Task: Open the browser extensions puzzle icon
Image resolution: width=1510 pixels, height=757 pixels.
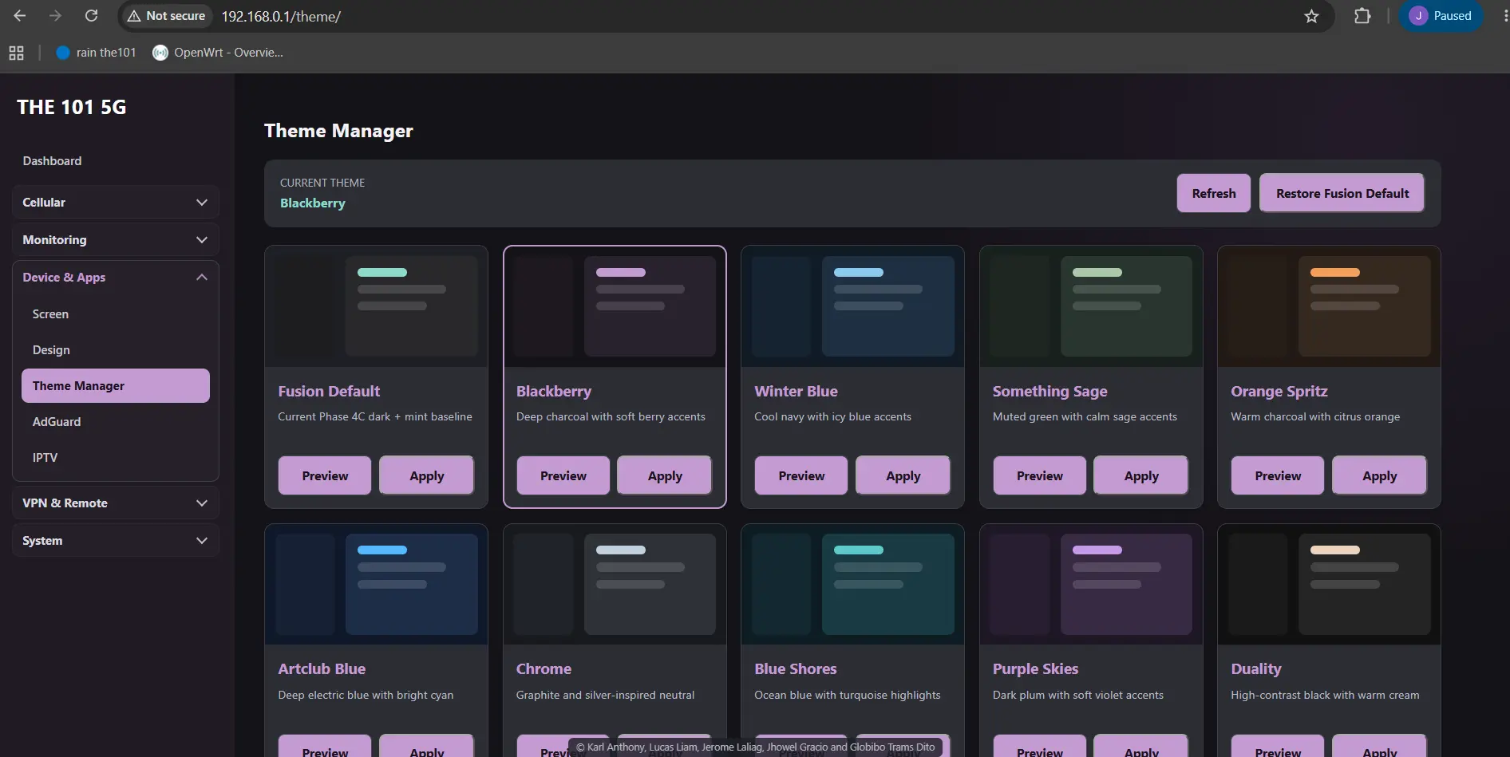Action: pyautogui.click(x=1362, y=16)
